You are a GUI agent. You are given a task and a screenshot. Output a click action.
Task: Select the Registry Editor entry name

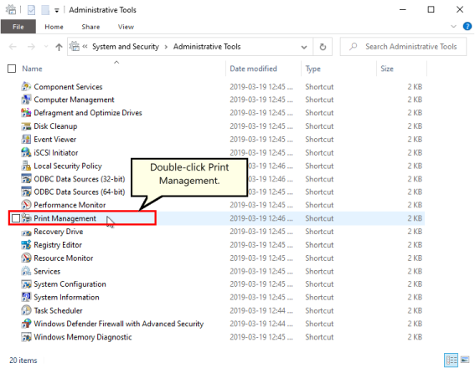pos(58,245)
